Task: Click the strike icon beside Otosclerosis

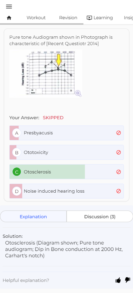Action: point(119,172)
